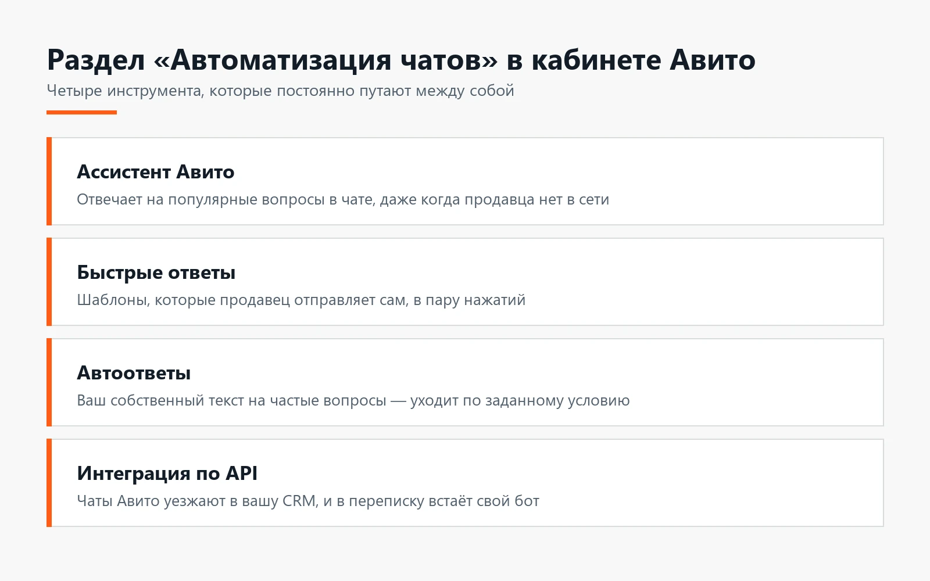930x581 pixels.
Task: Click text "Шаблоны, которые продавец отправляет сам"
Action: 241,300
